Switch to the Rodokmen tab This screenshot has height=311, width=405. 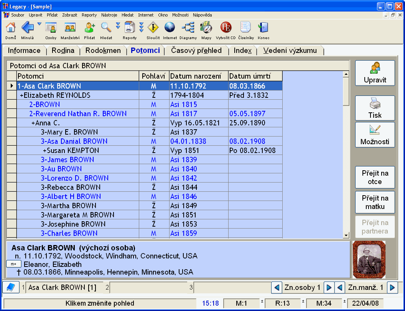pyautogui.click(x=103, y=51)
